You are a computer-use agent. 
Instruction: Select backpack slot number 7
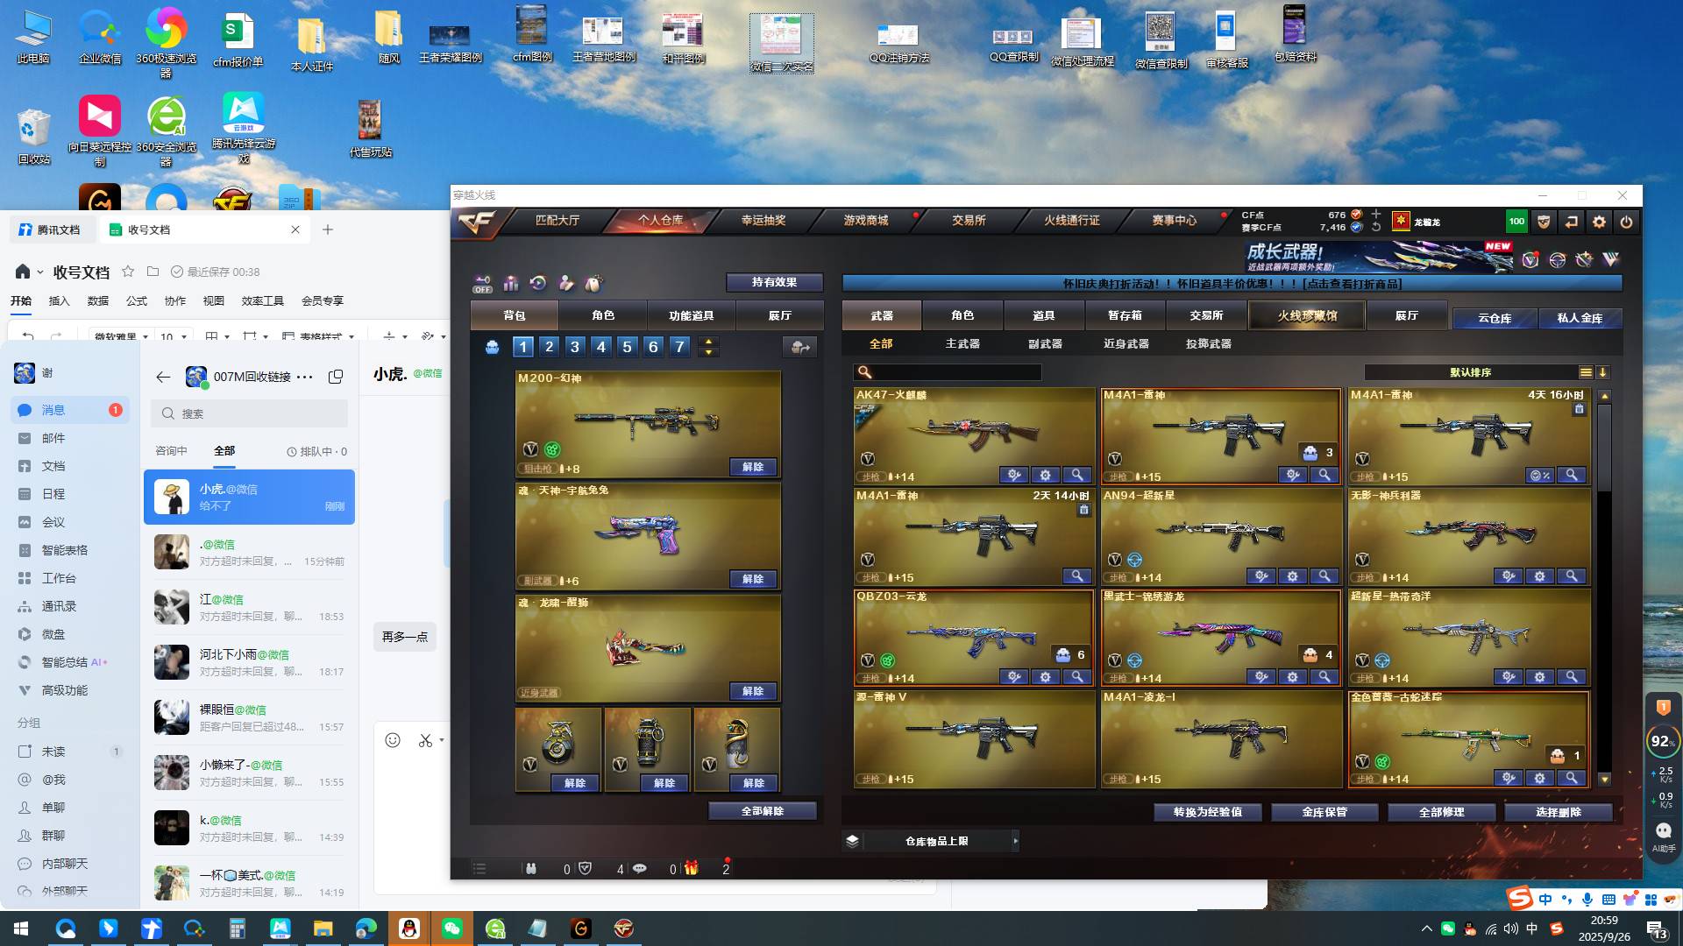tap(679, 347)
